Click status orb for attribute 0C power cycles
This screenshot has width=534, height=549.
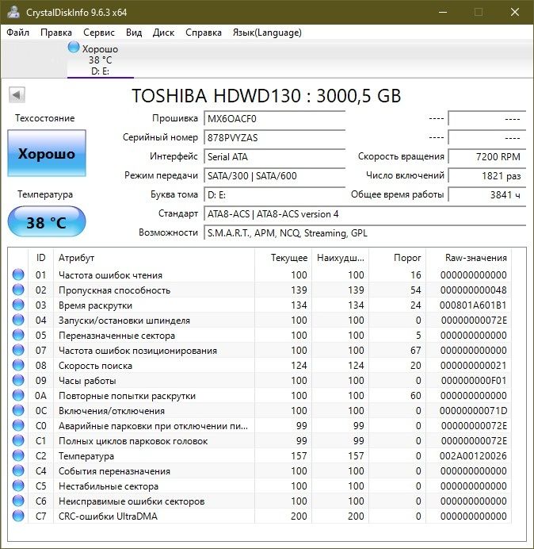coord(18,410)
